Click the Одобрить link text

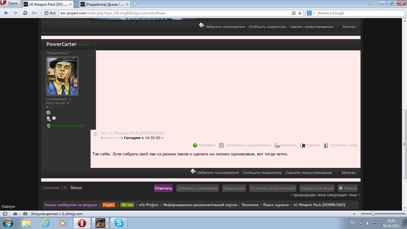[207, 145]
